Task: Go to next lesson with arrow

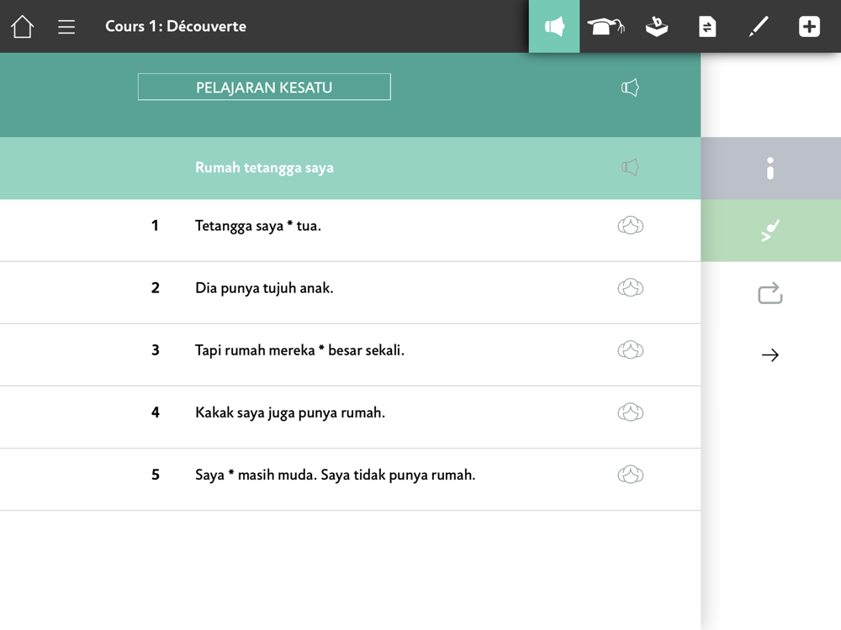Action: point(770,355)
